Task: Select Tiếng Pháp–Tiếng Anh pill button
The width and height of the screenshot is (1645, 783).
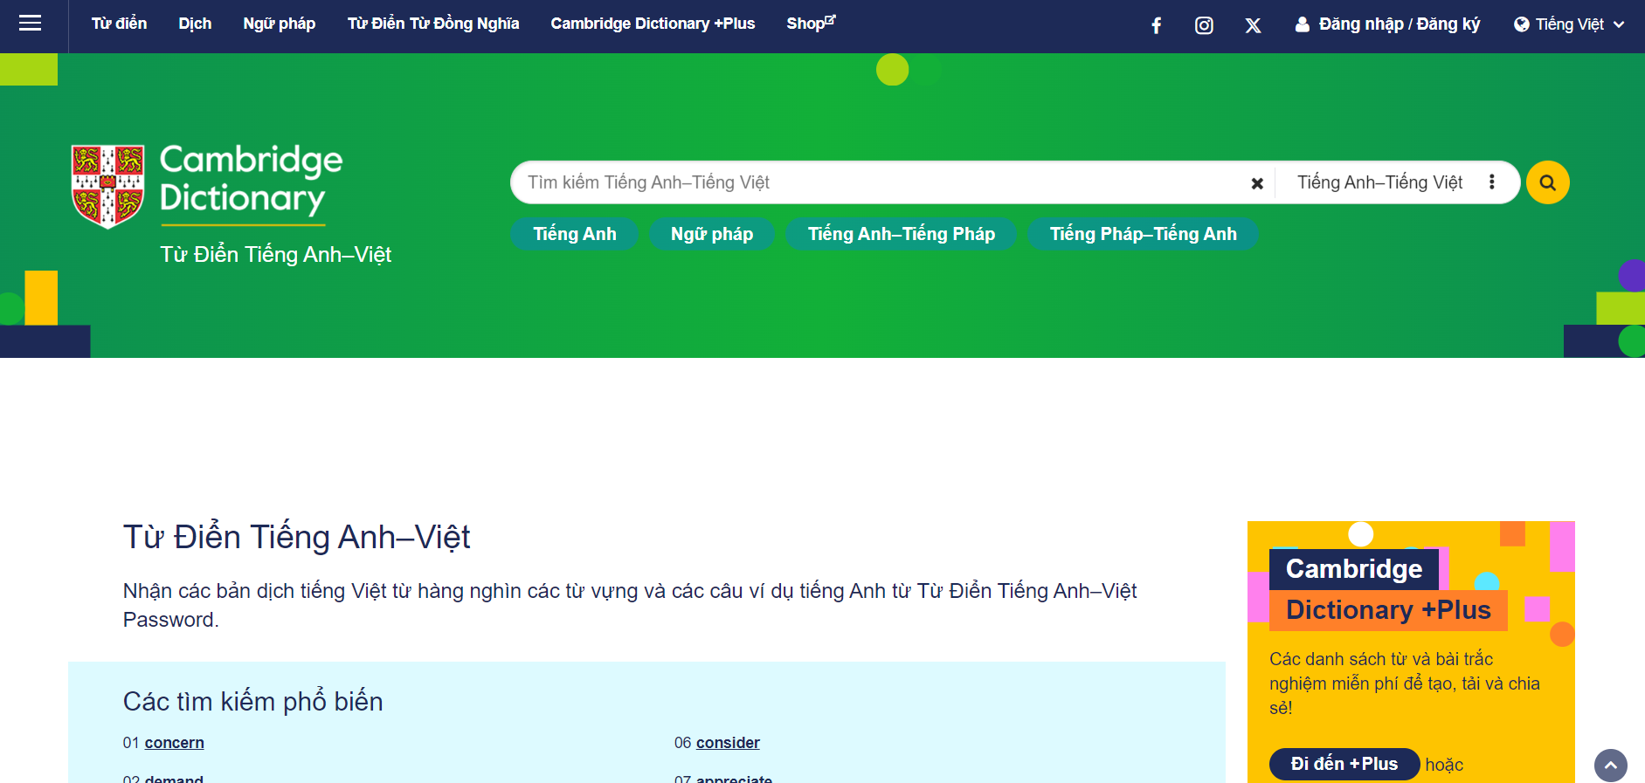Action: tap(1144, 234)
